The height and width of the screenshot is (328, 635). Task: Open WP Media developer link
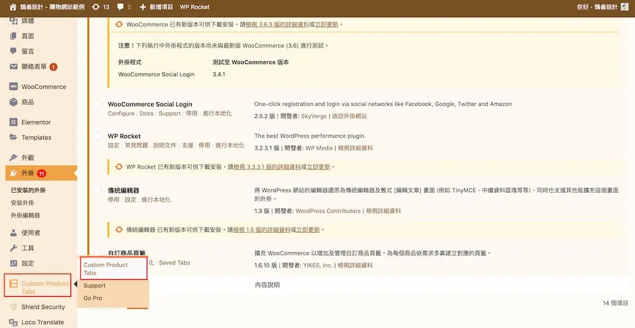tap(319, 148)
